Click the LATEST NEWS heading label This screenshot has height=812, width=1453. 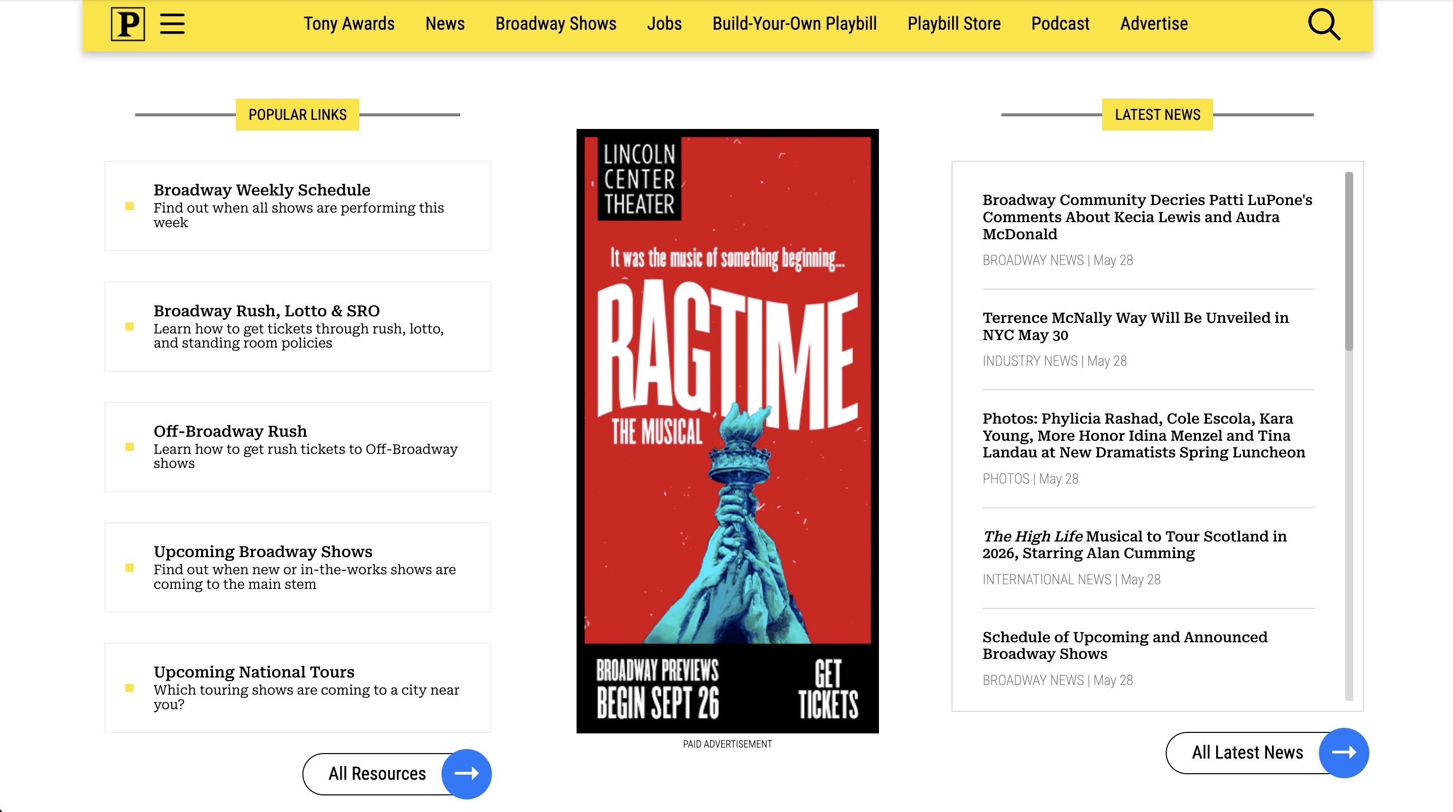1158,114
